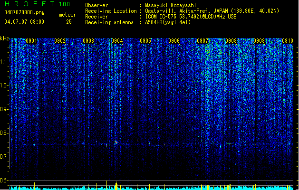This screenshot has width=299, height=190.
Task: Click the 0908 time marker
Action: coord(231,41)
